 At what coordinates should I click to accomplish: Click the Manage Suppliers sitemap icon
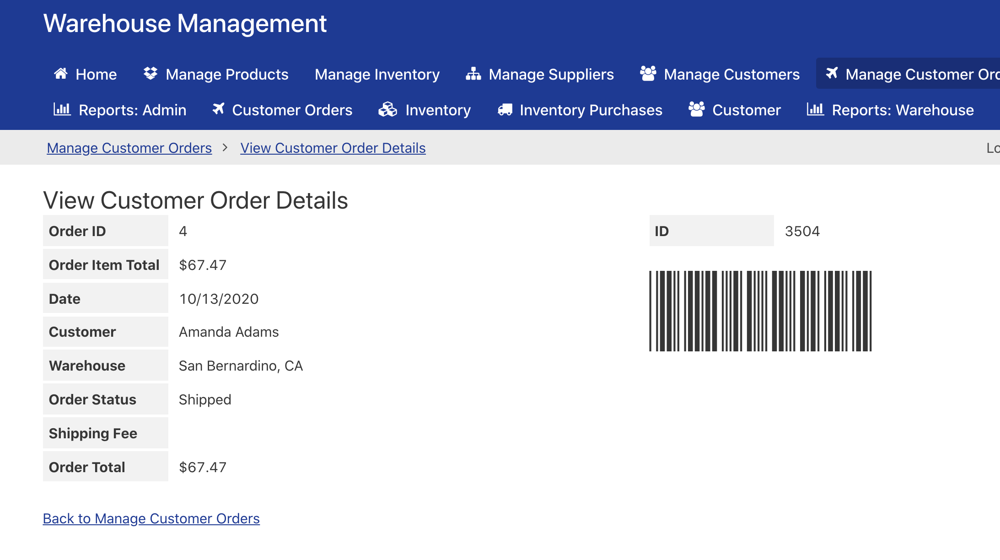(473, 74)
